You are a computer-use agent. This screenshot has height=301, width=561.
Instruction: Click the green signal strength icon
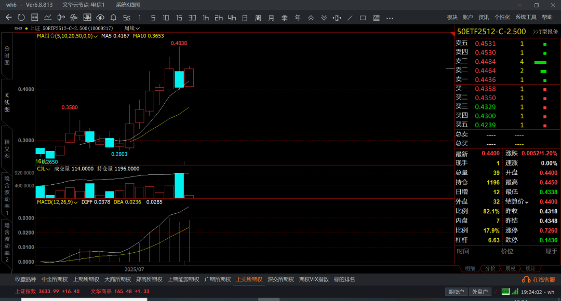tap(515, 292)
